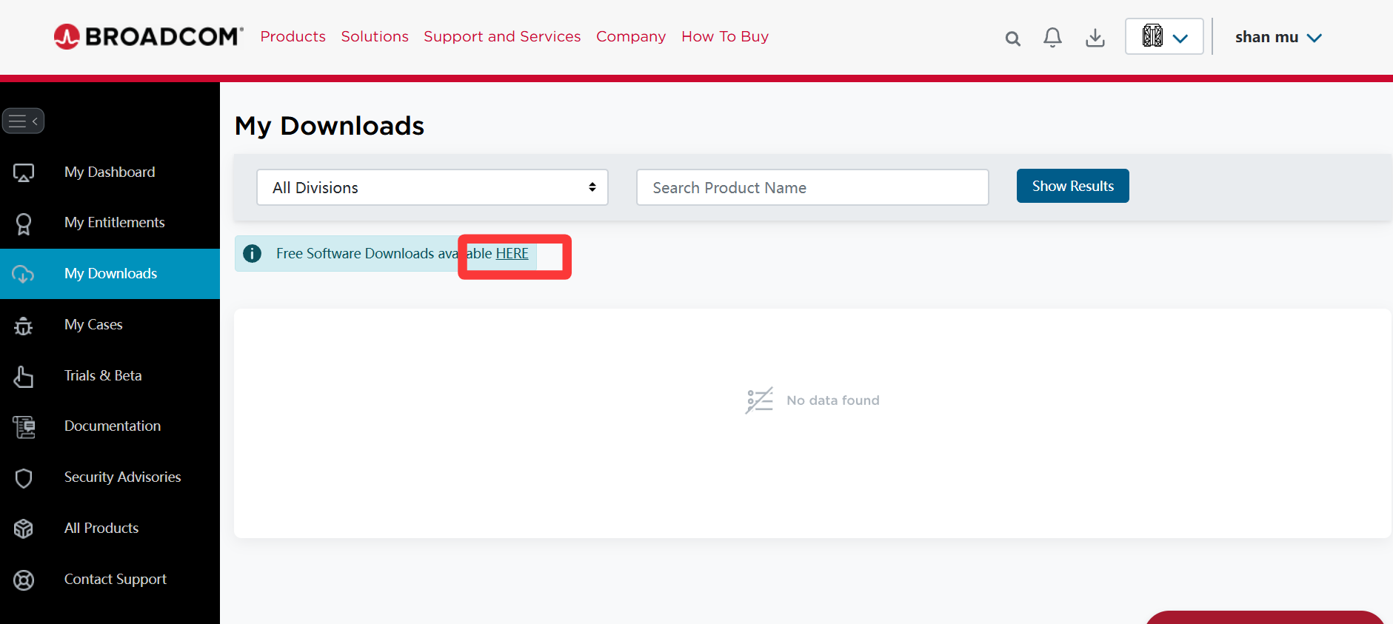Open Support and Services menu
The width and height of the screenshot is (1393, 624).
(502, 36)
